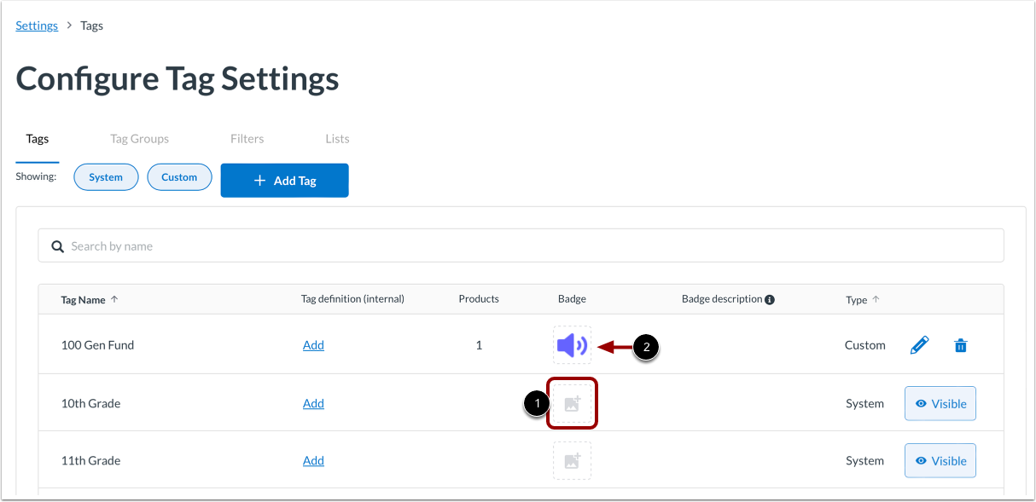The width and height of the screenshot is (1036, 502).
Task: Click the Tag definition (internal) header
Action: [x=352, y=299]
